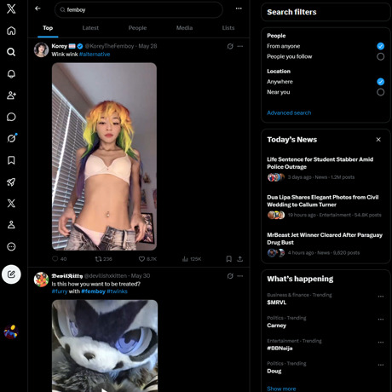The width and height of the screenshot is (392, 392).
Task: Click the #alternative hashtag
Action: pyautogui.click(x=95, y=55)
